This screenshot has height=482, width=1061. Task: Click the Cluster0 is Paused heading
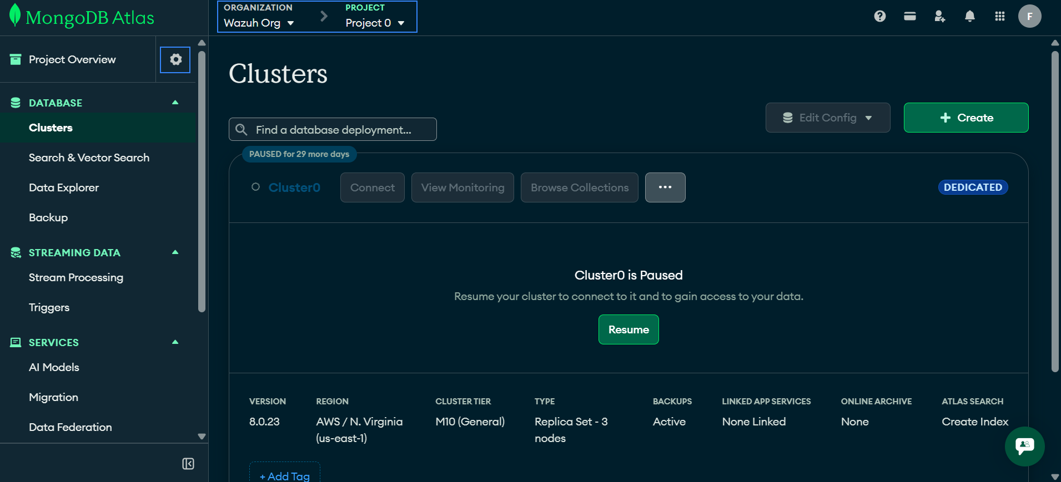[628, 275]
